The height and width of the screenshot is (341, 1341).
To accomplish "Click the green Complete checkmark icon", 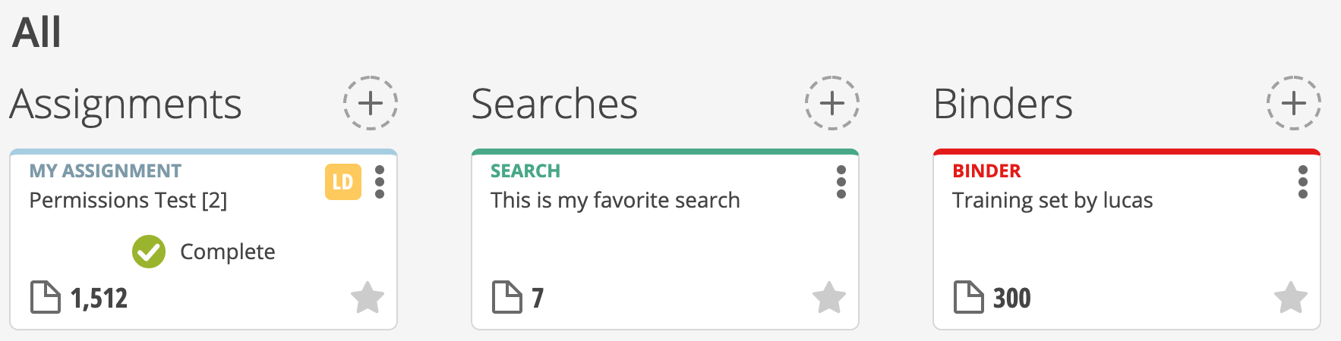I will pos(149,252).
